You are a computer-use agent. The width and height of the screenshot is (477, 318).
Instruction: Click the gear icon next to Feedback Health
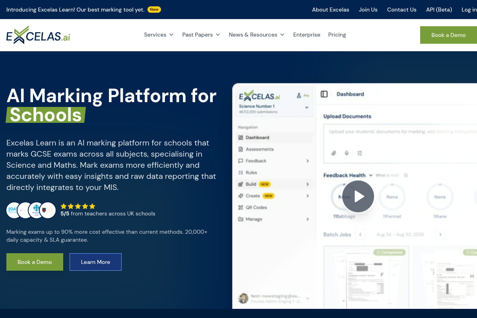[406, 175]
